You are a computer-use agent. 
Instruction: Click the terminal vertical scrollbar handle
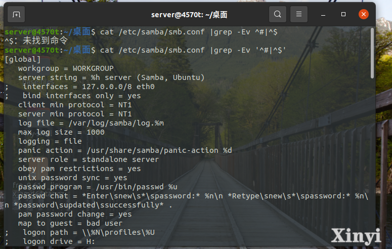click(372, 53)
